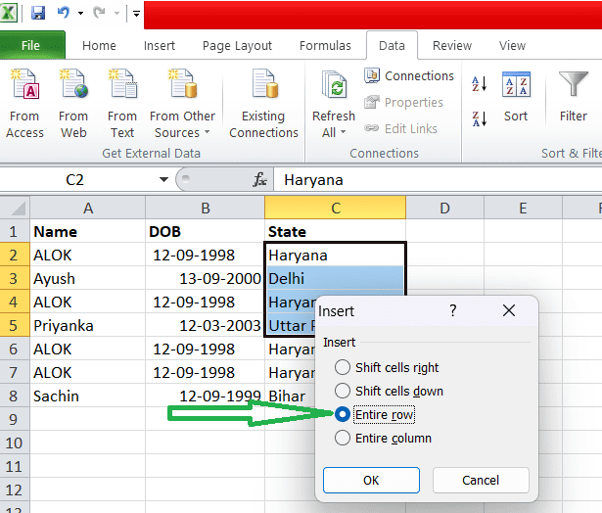602x513 pixels.
Task: Select the Bihar cell
Action: coord(291,396)
